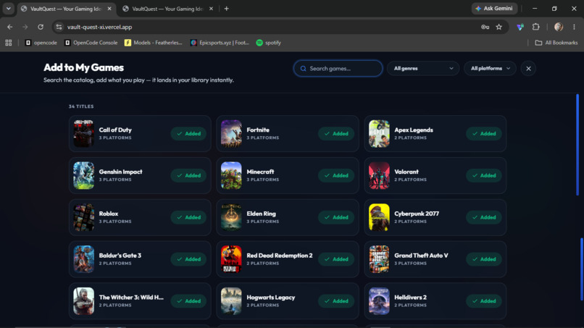Toggle Added state for Elden Ring
Viewport: 584px width, 328px height.
(336, 217)
